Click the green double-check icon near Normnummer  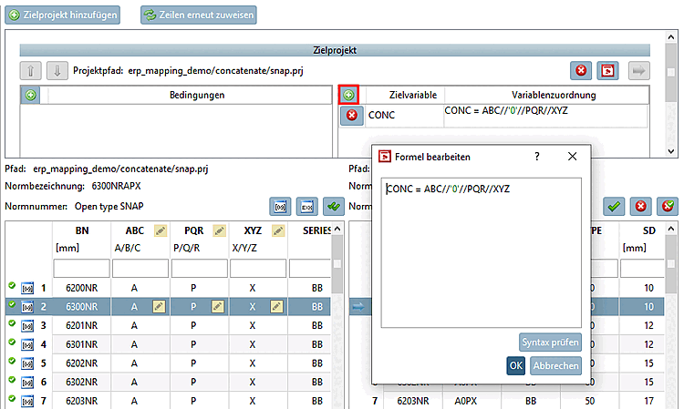[334, 207]
